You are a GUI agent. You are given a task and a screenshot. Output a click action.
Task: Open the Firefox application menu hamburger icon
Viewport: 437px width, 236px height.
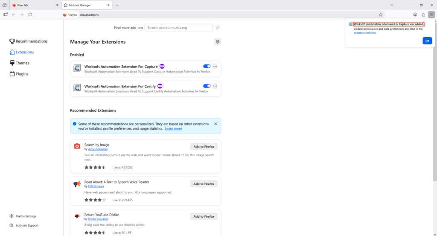pyautogui.click(x=431, y=15)
